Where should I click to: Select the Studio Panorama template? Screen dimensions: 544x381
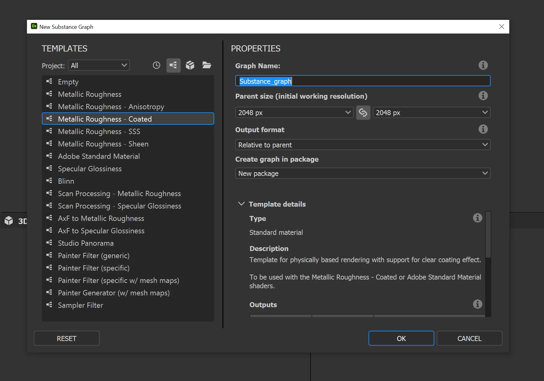coord(128,243)
